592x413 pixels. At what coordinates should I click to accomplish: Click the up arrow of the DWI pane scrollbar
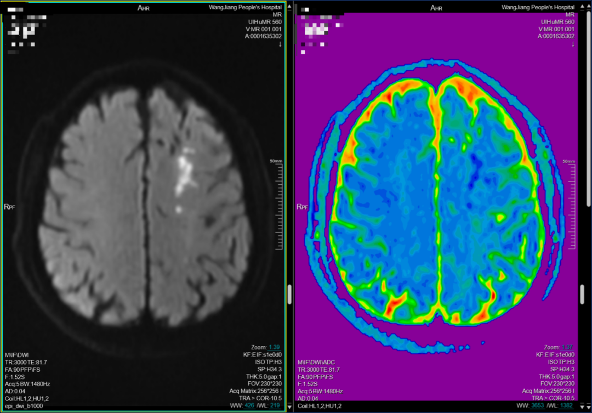289,7
